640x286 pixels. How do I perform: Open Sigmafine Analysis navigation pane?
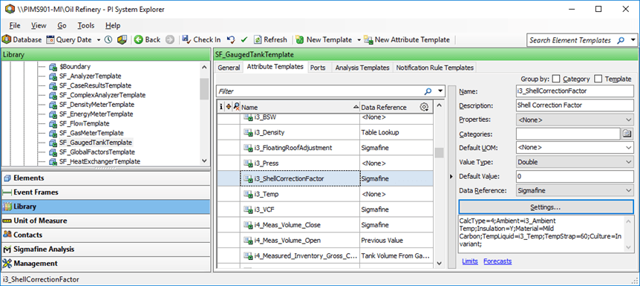[105, 250]
